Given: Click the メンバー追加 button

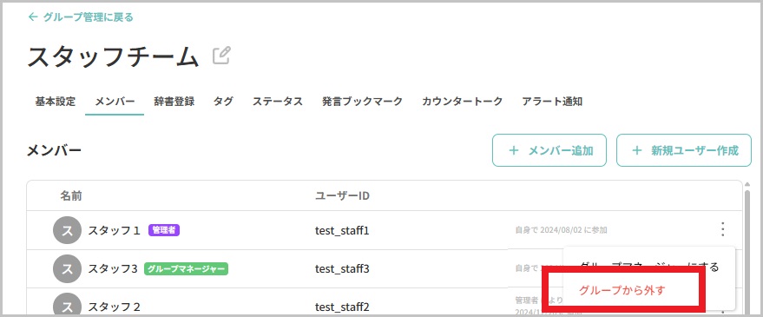Looking at the screenshot, I should pos(549,150).
